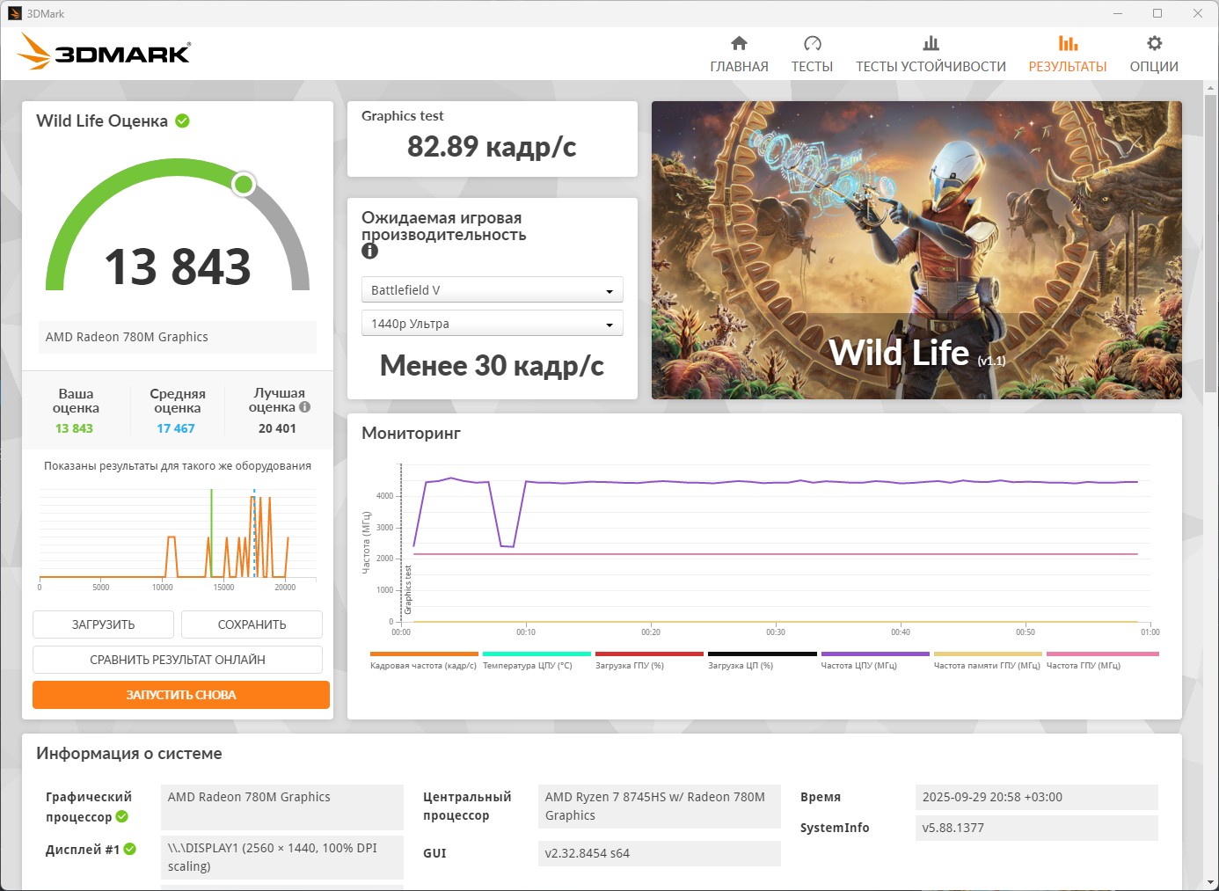Open the ТЕСТЫ УСТОЙЧИВОСТИ tab
This screenshot has height=891, width=1219.
pyautogui.click(x=931, y=55)
